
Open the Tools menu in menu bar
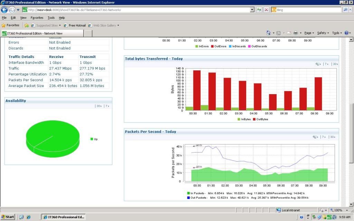(51, 18)
